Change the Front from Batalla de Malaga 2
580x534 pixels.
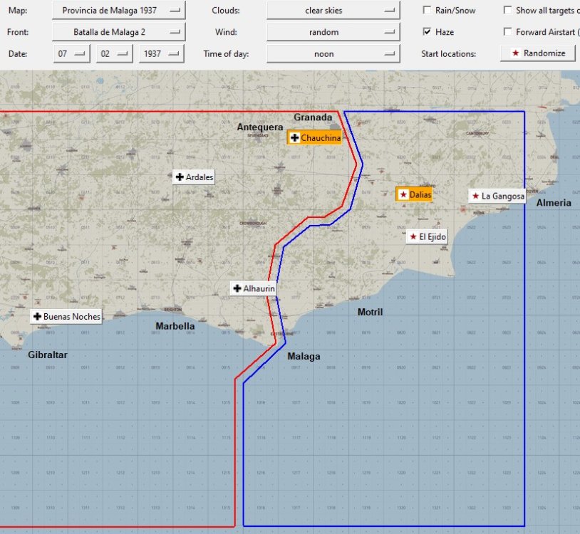pos(118,31)
